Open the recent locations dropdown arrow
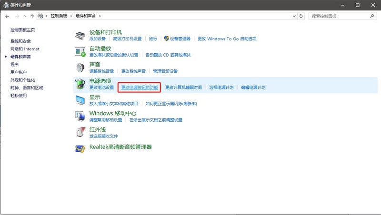Image resolution: width=381 pixels, height=215 pixels. [x=25, y=16]
